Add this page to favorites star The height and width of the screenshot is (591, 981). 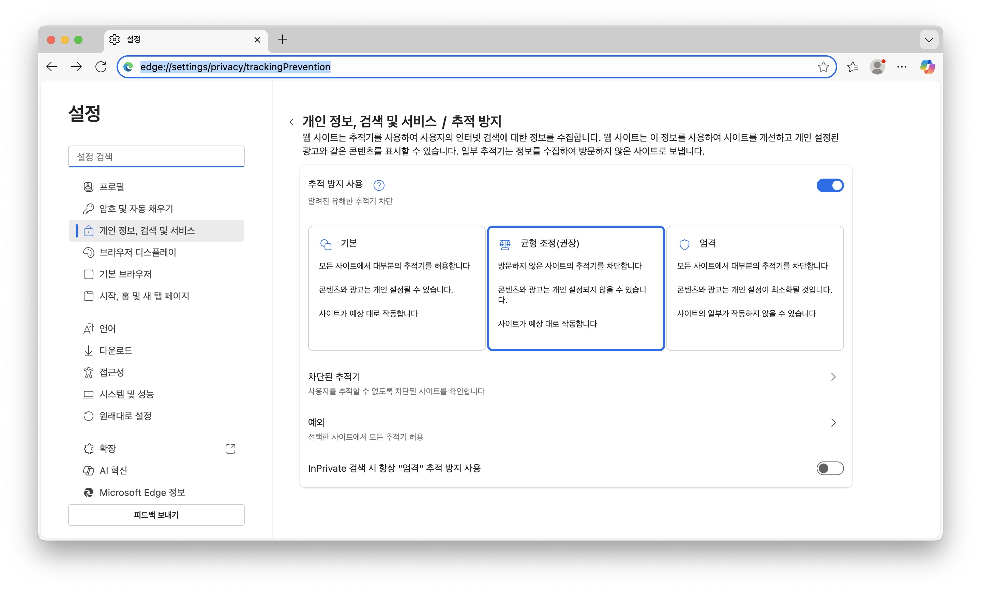pyautogui.click(x=823, y=66)
